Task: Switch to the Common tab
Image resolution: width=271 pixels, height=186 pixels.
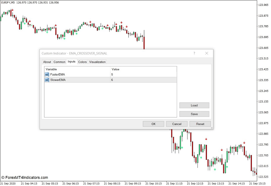Action: [59, 62]
